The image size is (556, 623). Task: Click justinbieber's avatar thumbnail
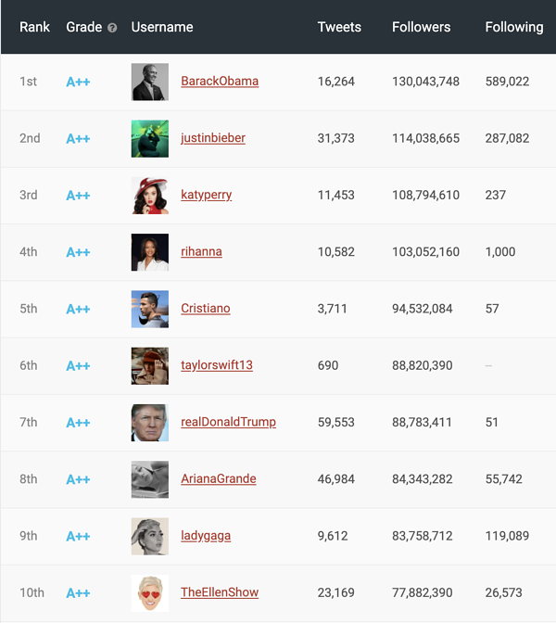(x=150, y=138)
